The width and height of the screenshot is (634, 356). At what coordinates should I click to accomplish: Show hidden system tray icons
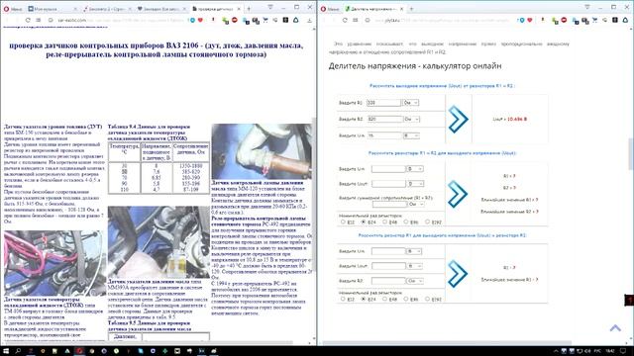coord(556,351)
